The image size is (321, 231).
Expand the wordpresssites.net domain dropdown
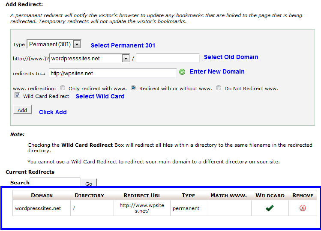coord(126,58)
